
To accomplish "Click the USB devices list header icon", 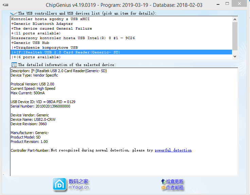I will click(x=14, y=13).
